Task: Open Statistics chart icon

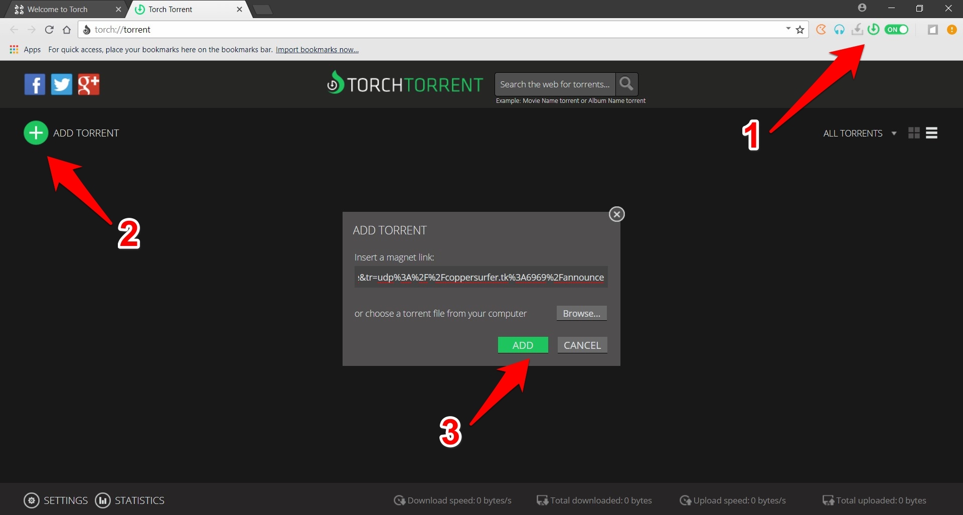Action: coord(102,500)
